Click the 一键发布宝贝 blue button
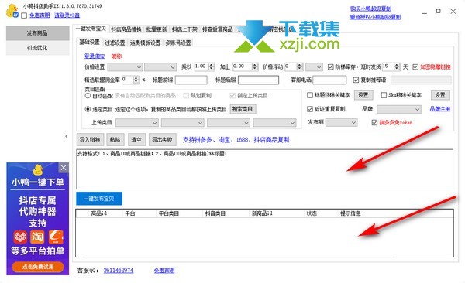 click(99, 199)
